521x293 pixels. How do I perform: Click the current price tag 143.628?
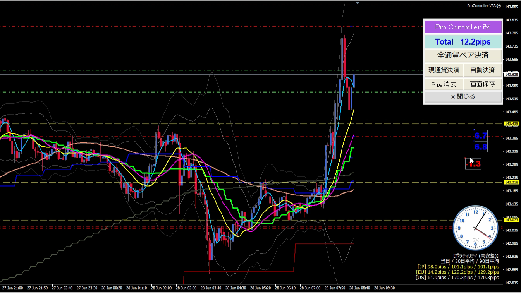511,74
